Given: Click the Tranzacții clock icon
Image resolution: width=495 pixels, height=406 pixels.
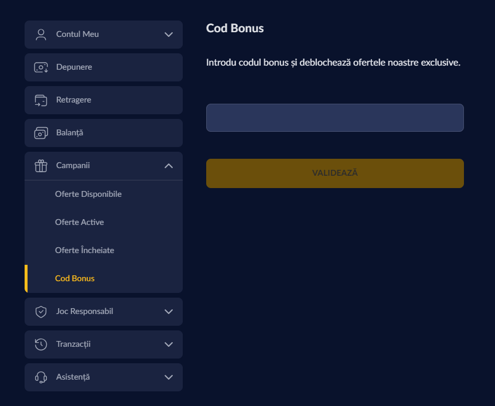Looking at the screenshot, I should pyautogui.click(x=40, y=344).
